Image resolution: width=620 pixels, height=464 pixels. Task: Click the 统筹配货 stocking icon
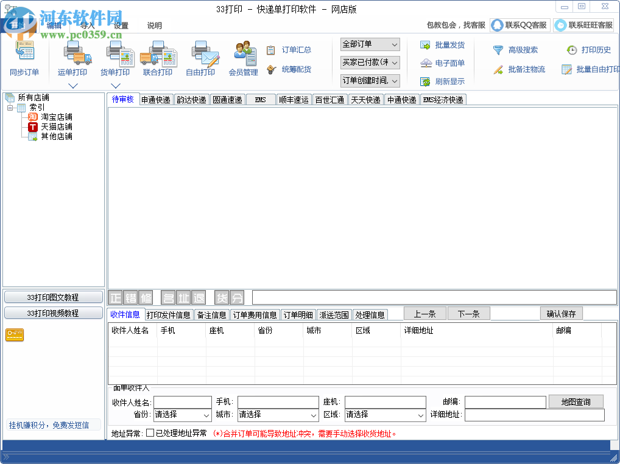[292, 69]
